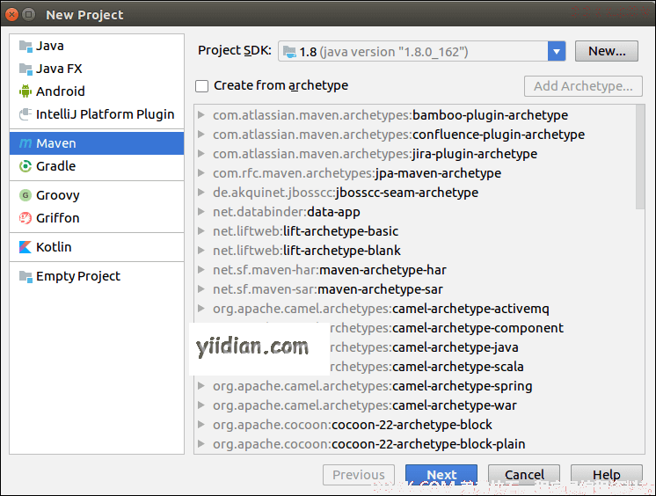This screenshot has height=496, width=656.
Task: Select Java FX project type label
Action: click(59, 69)
